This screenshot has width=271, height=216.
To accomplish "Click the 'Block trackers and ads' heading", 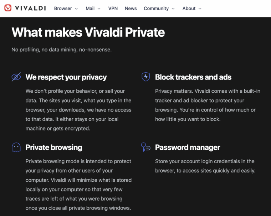I will [x=193, y=77].
